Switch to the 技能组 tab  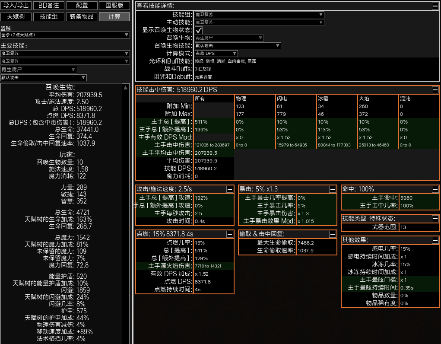point(49,17)
